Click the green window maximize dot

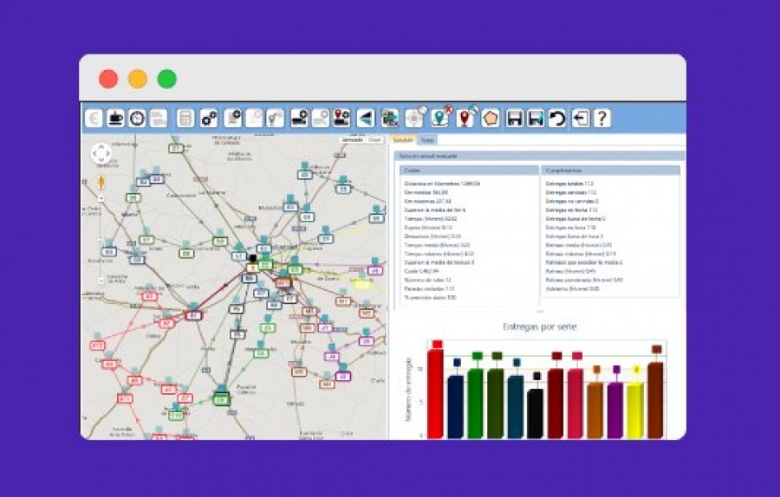(167, 79)
